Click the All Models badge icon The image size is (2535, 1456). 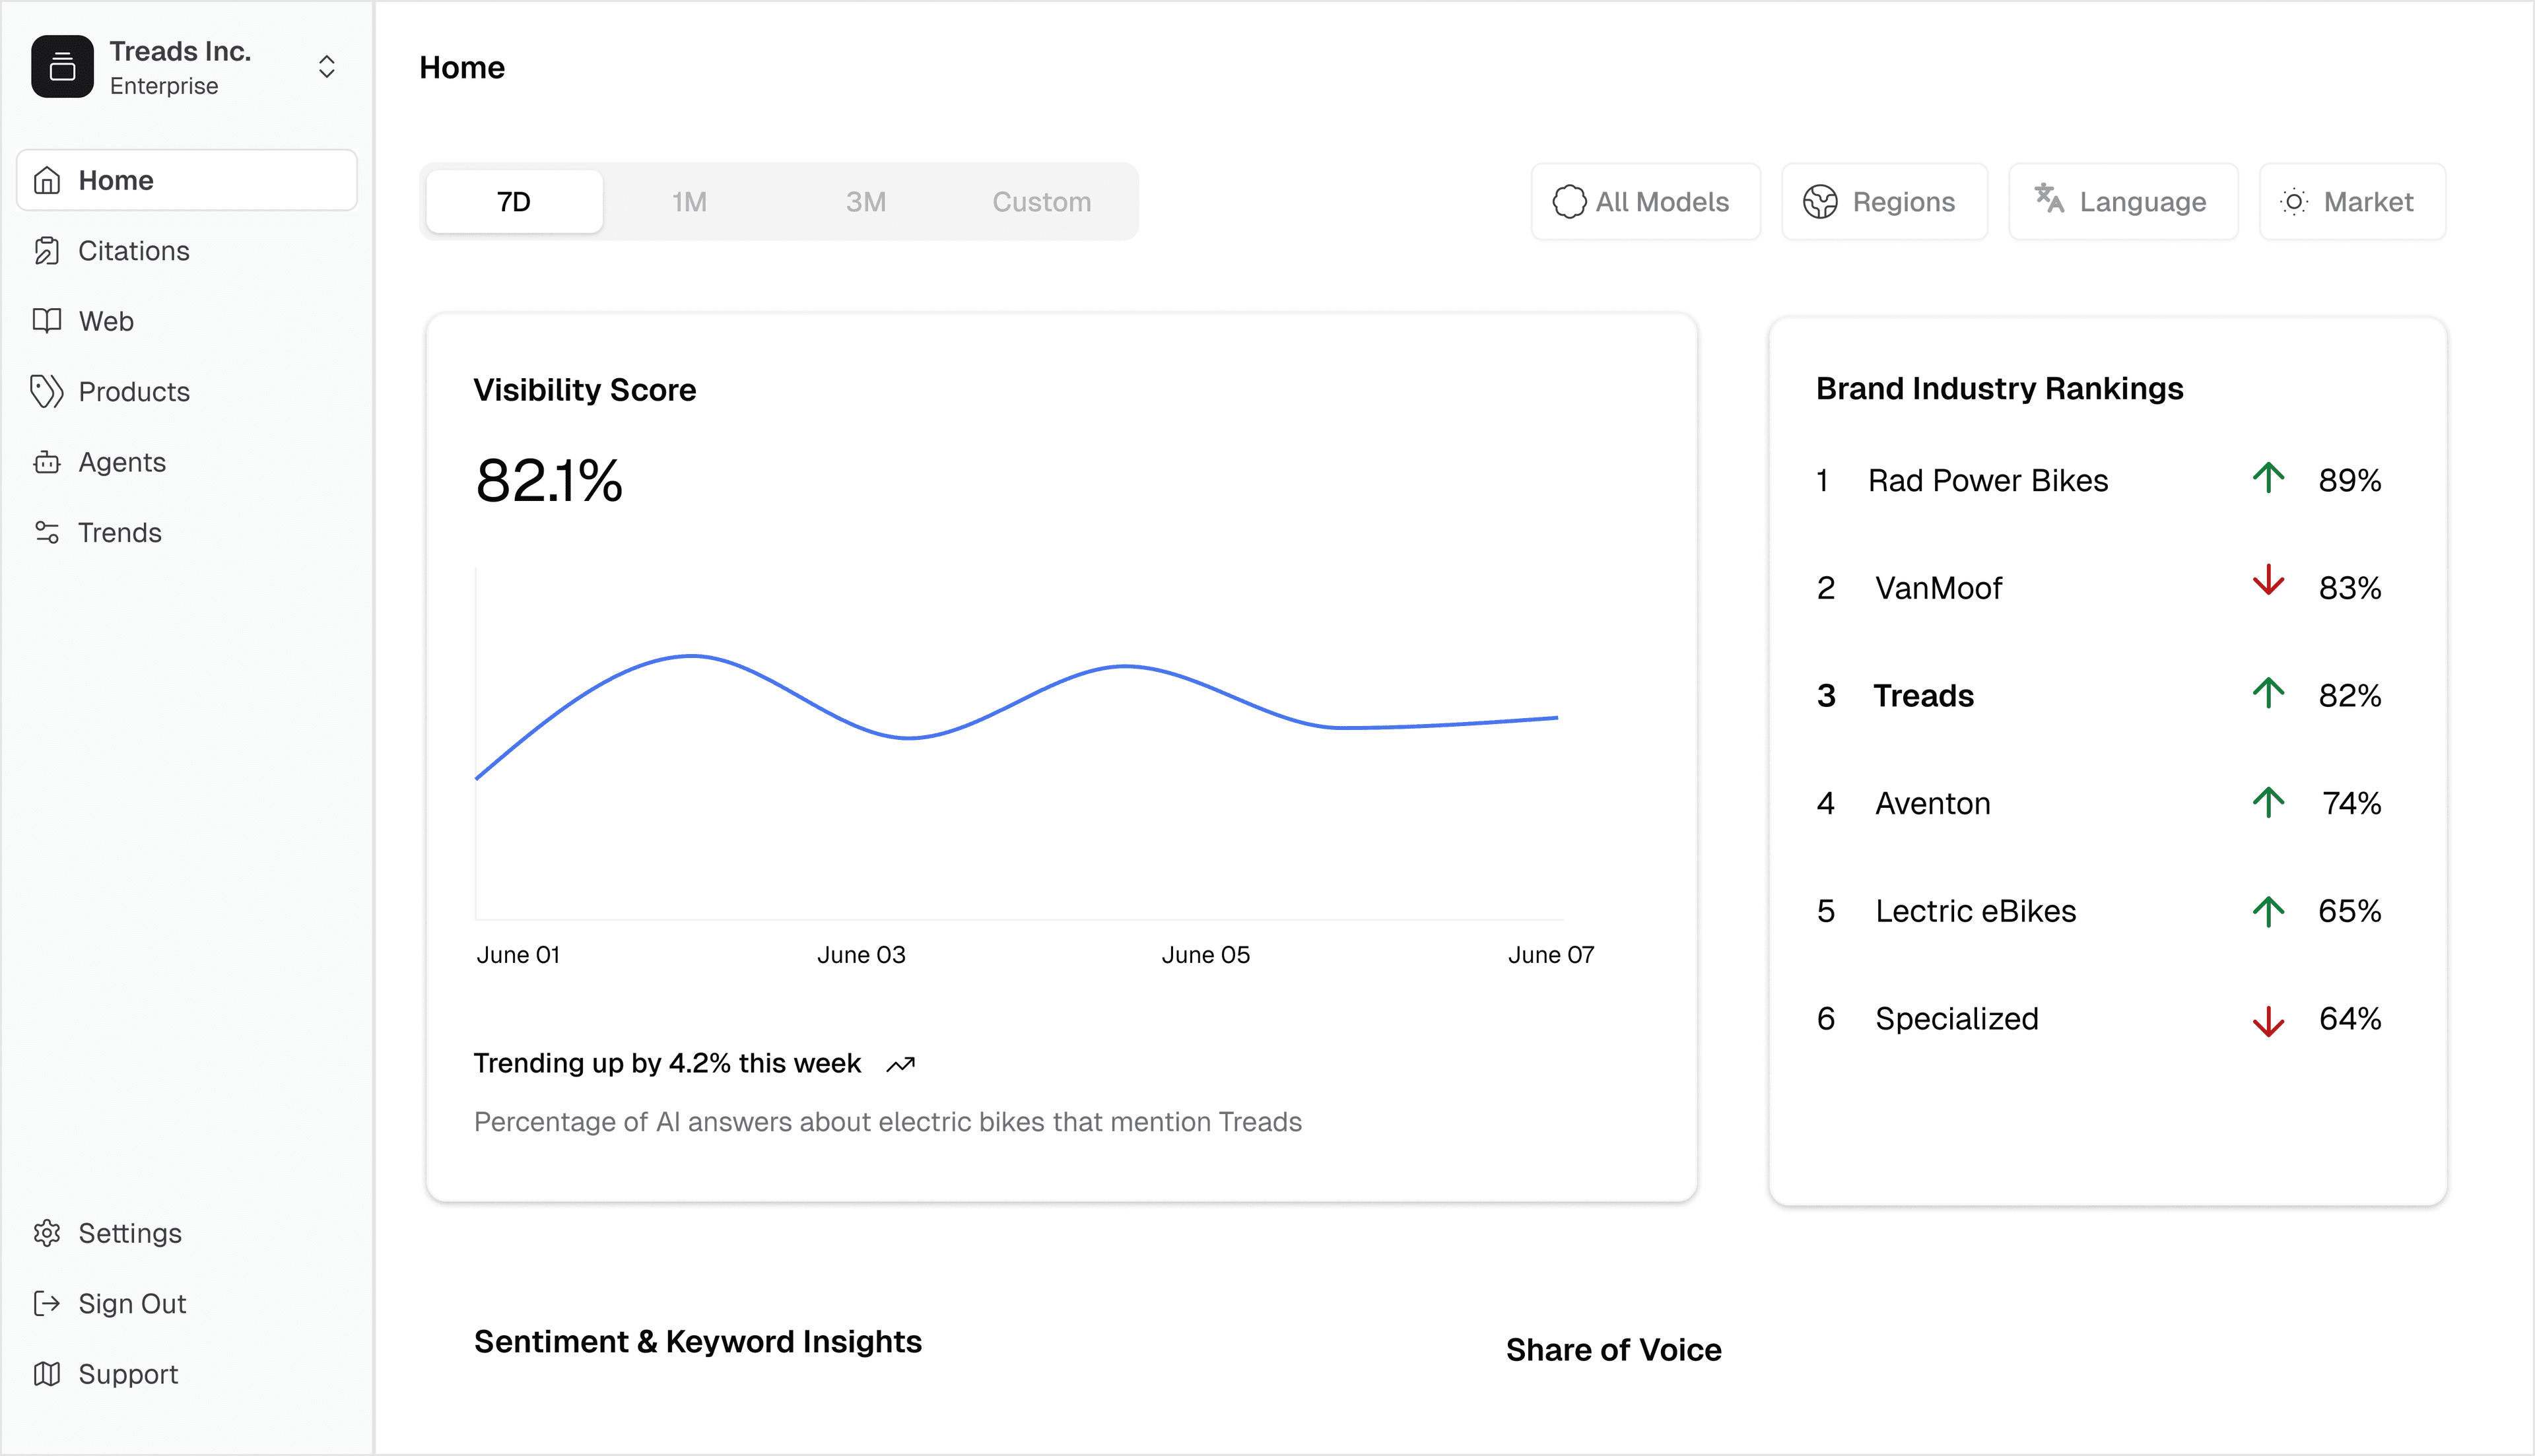[x=1569, y=202]
